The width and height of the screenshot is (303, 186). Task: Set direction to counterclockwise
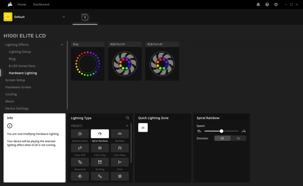[222, 138]
